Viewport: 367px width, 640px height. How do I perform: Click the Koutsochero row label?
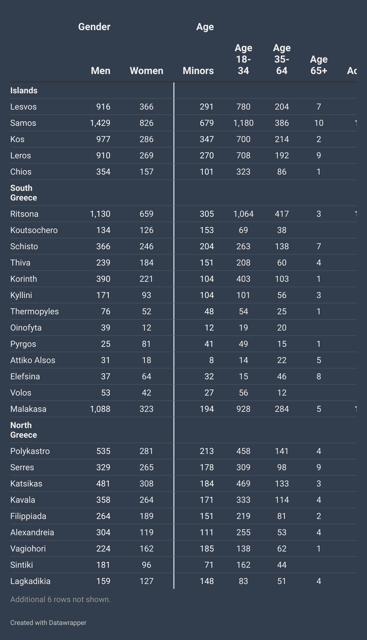tap(34, 230)
